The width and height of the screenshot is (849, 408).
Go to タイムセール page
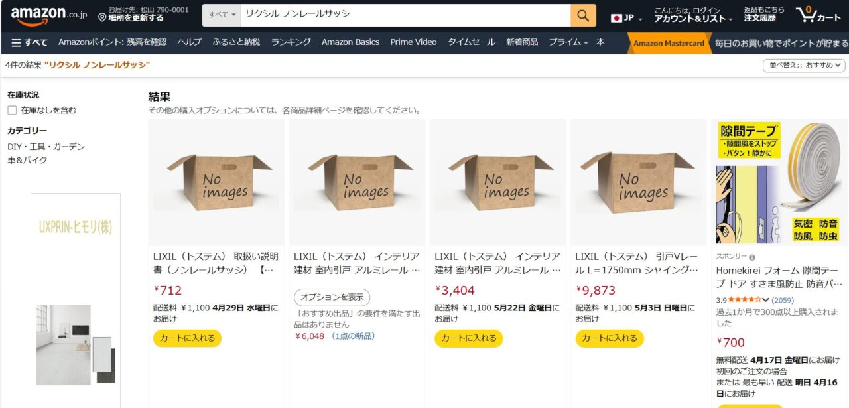(471, 42)
